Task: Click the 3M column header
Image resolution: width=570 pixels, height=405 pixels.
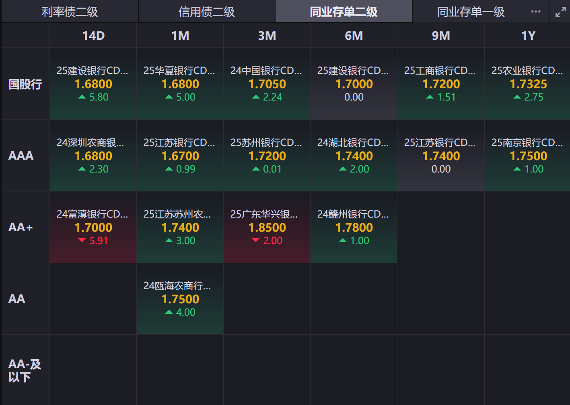Action: pos(267,36)
